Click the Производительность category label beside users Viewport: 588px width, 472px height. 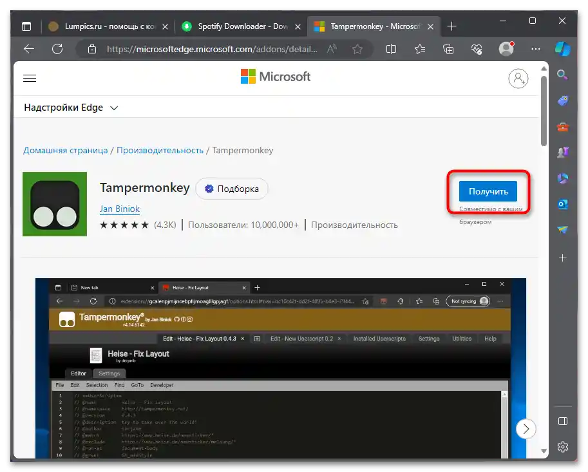[x=354, y=225]
